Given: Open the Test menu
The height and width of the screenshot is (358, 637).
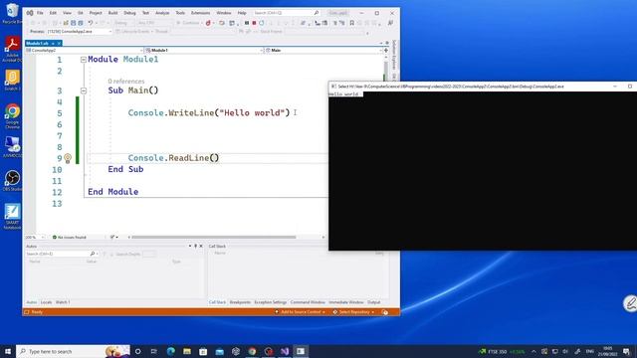Looking at the screenshot, I should click(145, 13).
